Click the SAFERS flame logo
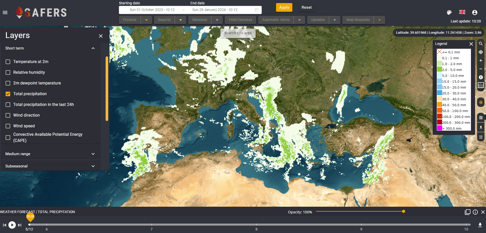486x233 pixels. 19,13
